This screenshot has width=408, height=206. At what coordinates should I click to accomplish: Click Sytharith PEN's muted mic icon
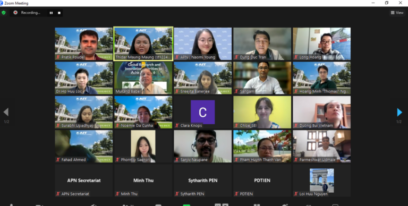(177, 194)
